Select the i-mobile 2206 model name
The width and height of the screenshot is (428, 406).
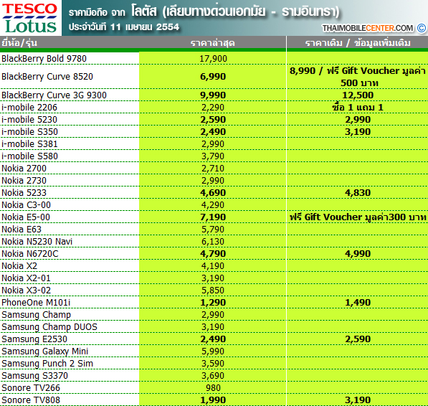click(29, 108)
